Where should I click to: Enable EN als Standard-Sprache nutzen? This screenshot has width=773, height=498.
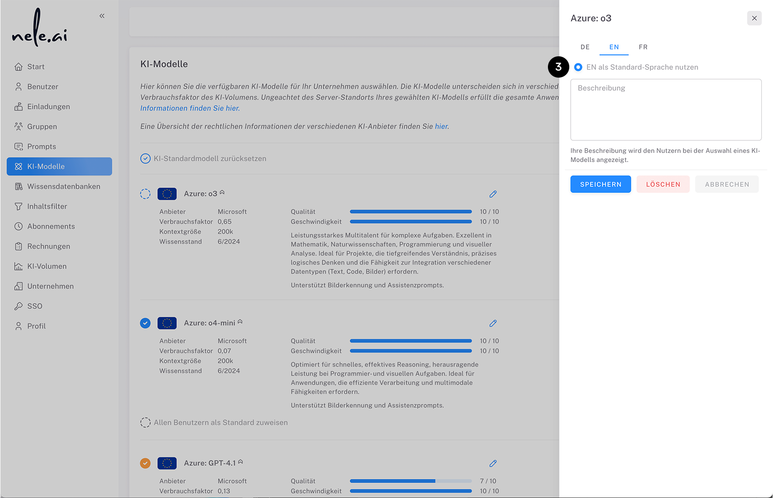[x=578, y=67]
